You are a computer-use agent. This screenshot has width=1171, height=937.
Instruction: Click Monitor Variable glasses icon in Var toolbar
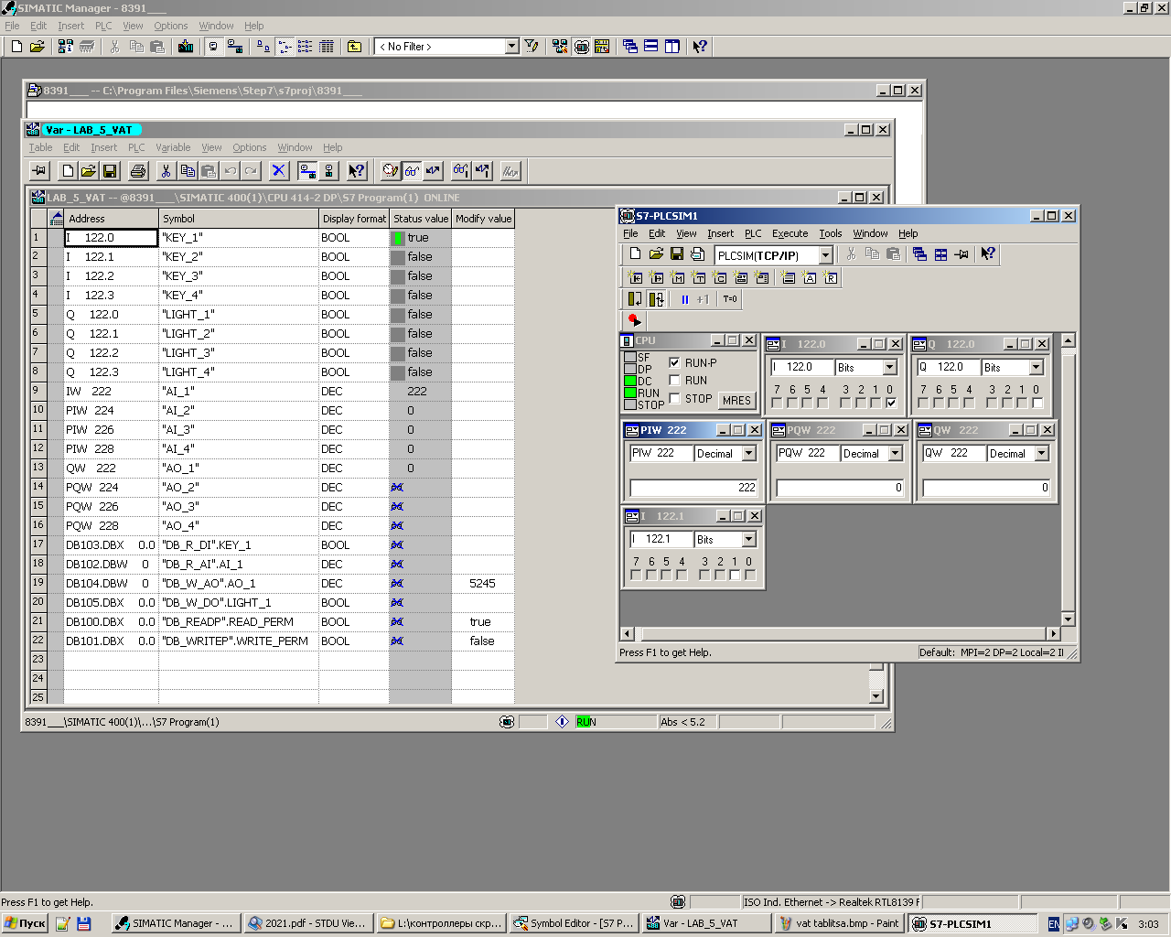[x=412, y=171]
